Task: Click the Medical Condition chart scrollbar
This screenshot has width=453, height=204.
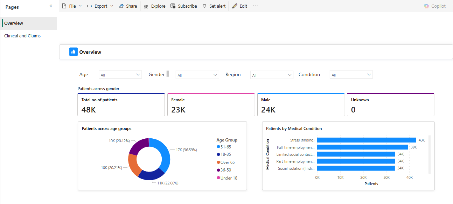Action: (430, 154)
